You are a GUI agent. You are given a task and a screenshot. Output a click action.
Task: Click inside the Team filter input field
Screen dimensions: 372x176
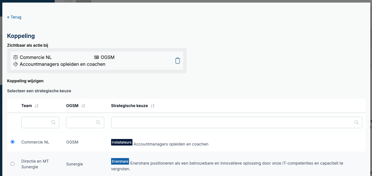point(37,122)
